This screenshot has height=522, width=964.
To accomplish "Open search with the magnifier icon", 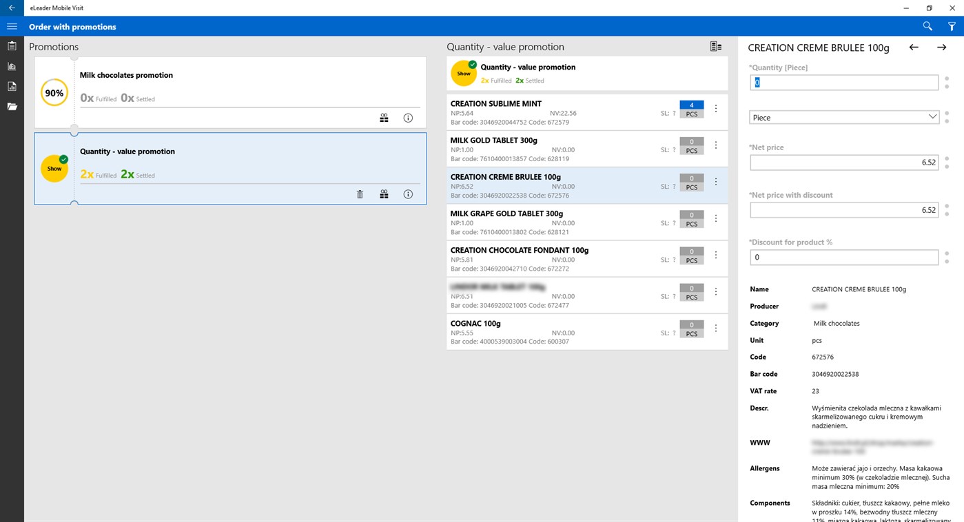I will click(927, 26).
